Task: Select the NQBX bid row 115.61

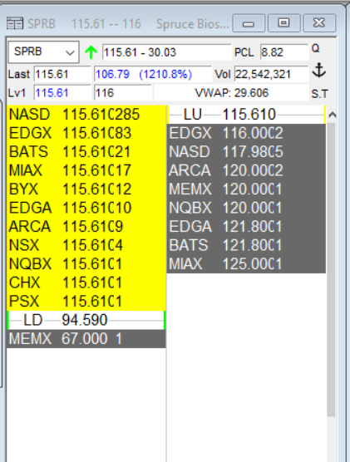Action: click(86, 263)
